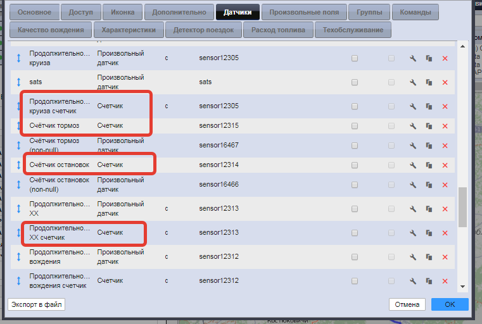Copy the sensor16467 sensor entry

point(429,146)
